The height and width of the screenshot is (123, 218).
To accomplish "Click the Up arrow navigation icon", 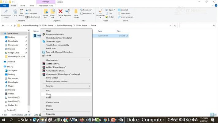I will coord(14,26).
